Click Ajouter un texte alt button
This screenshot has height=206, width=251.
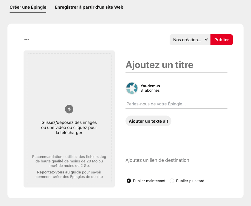pos(148,121)
